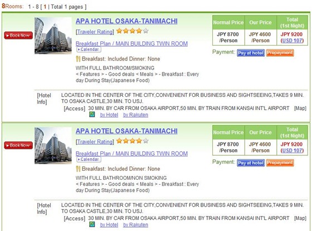Viewport: 312px width, 231px height.
Task: Click the photo icon in the smoking listing
Action: point(92,114)
